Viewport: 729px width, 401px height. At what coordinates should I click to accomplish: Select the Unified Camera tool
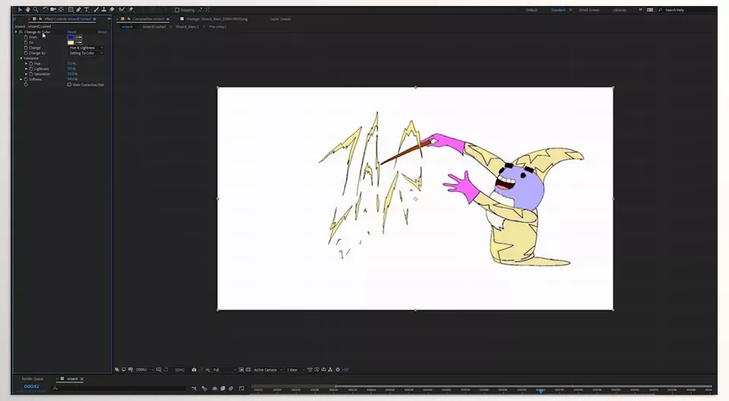click(53, 10)
